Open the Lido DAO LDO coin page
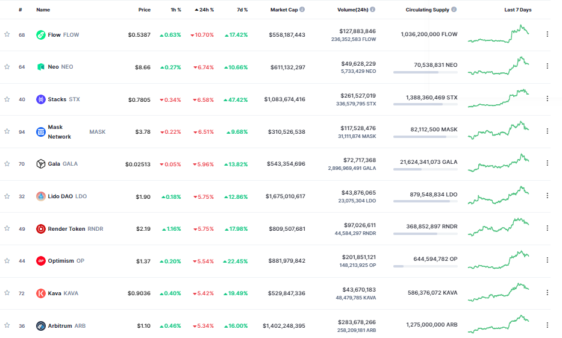Image resolution: width=562 pixels, height=338 pixels. point(67,196)
